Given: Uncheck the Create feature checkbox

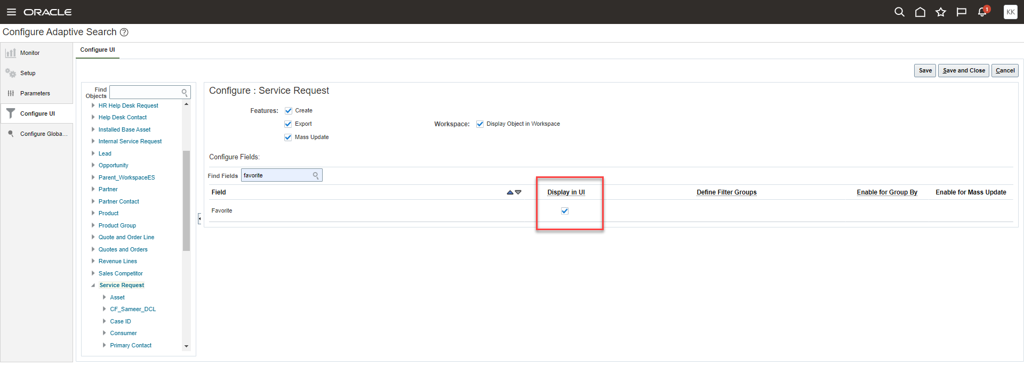Looking at the screenshot, I should [x=289, y=111].
